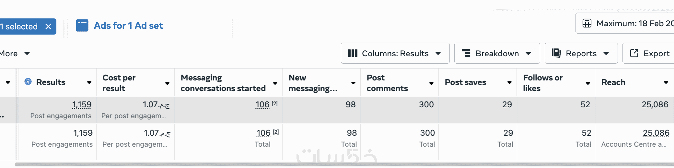Click the info icon beside Results
Image resolution: width=674 pixels, height=168 pixels.
[28, 82]
